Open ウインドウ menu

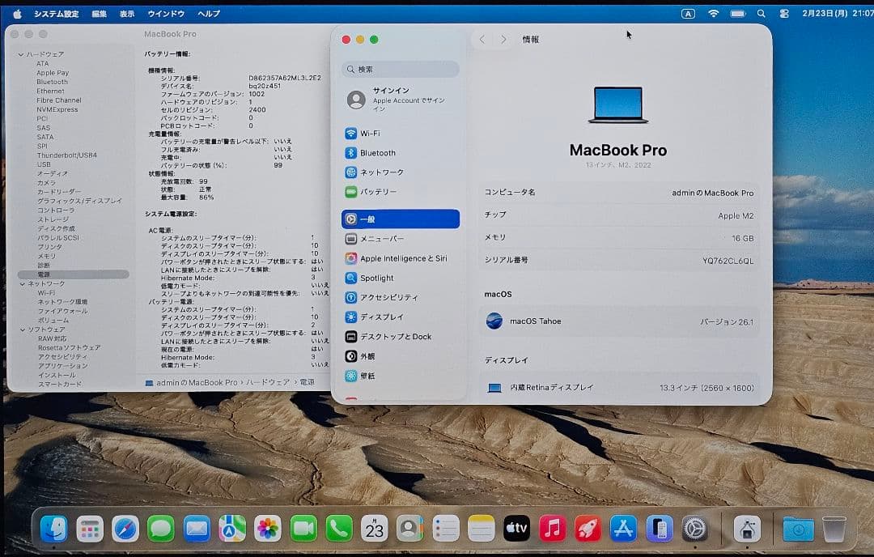point(166,14)
